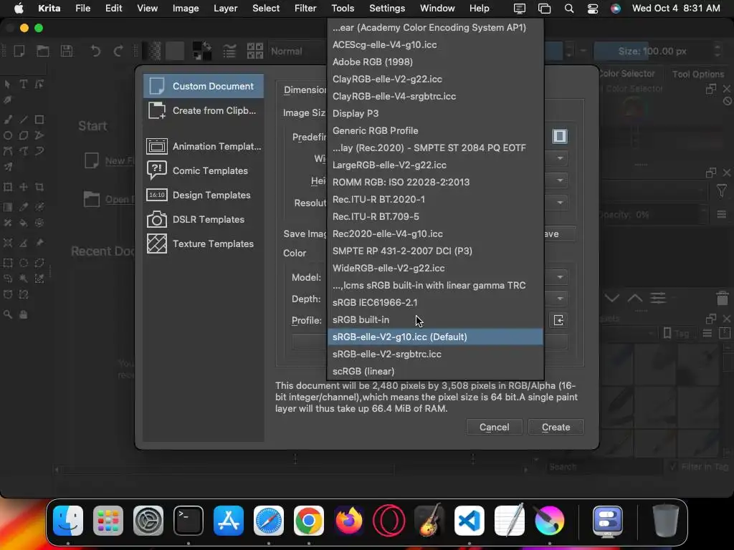Open Custom Document section

[x=204, y=86]
